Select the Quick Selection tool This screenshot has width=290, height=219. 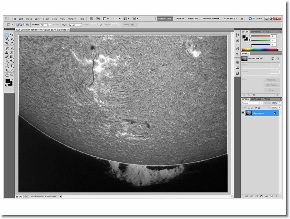click(x=12, y=39)
